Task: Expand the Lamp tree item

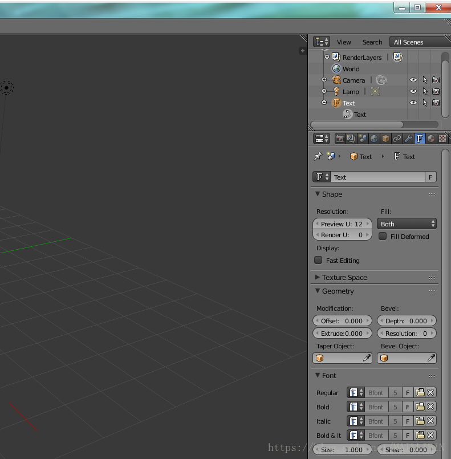Action: (324, 91)
